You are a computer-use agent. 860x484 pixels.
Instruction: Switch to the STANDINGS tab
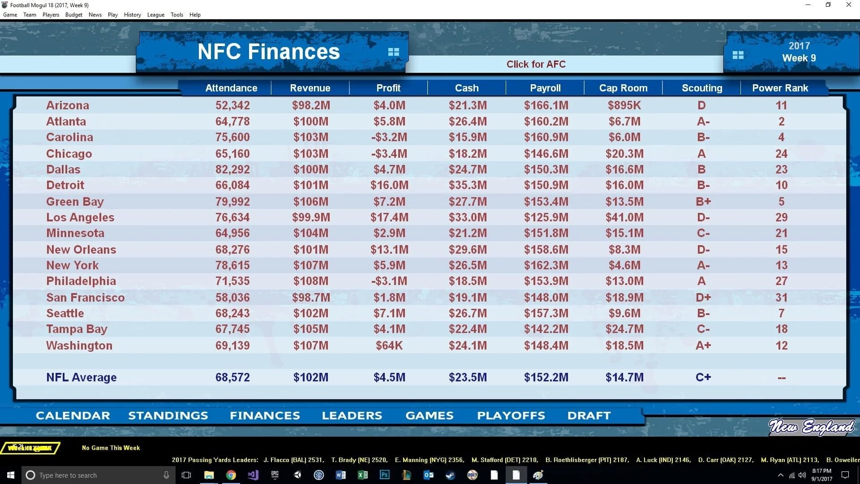[x=168, y=415]
